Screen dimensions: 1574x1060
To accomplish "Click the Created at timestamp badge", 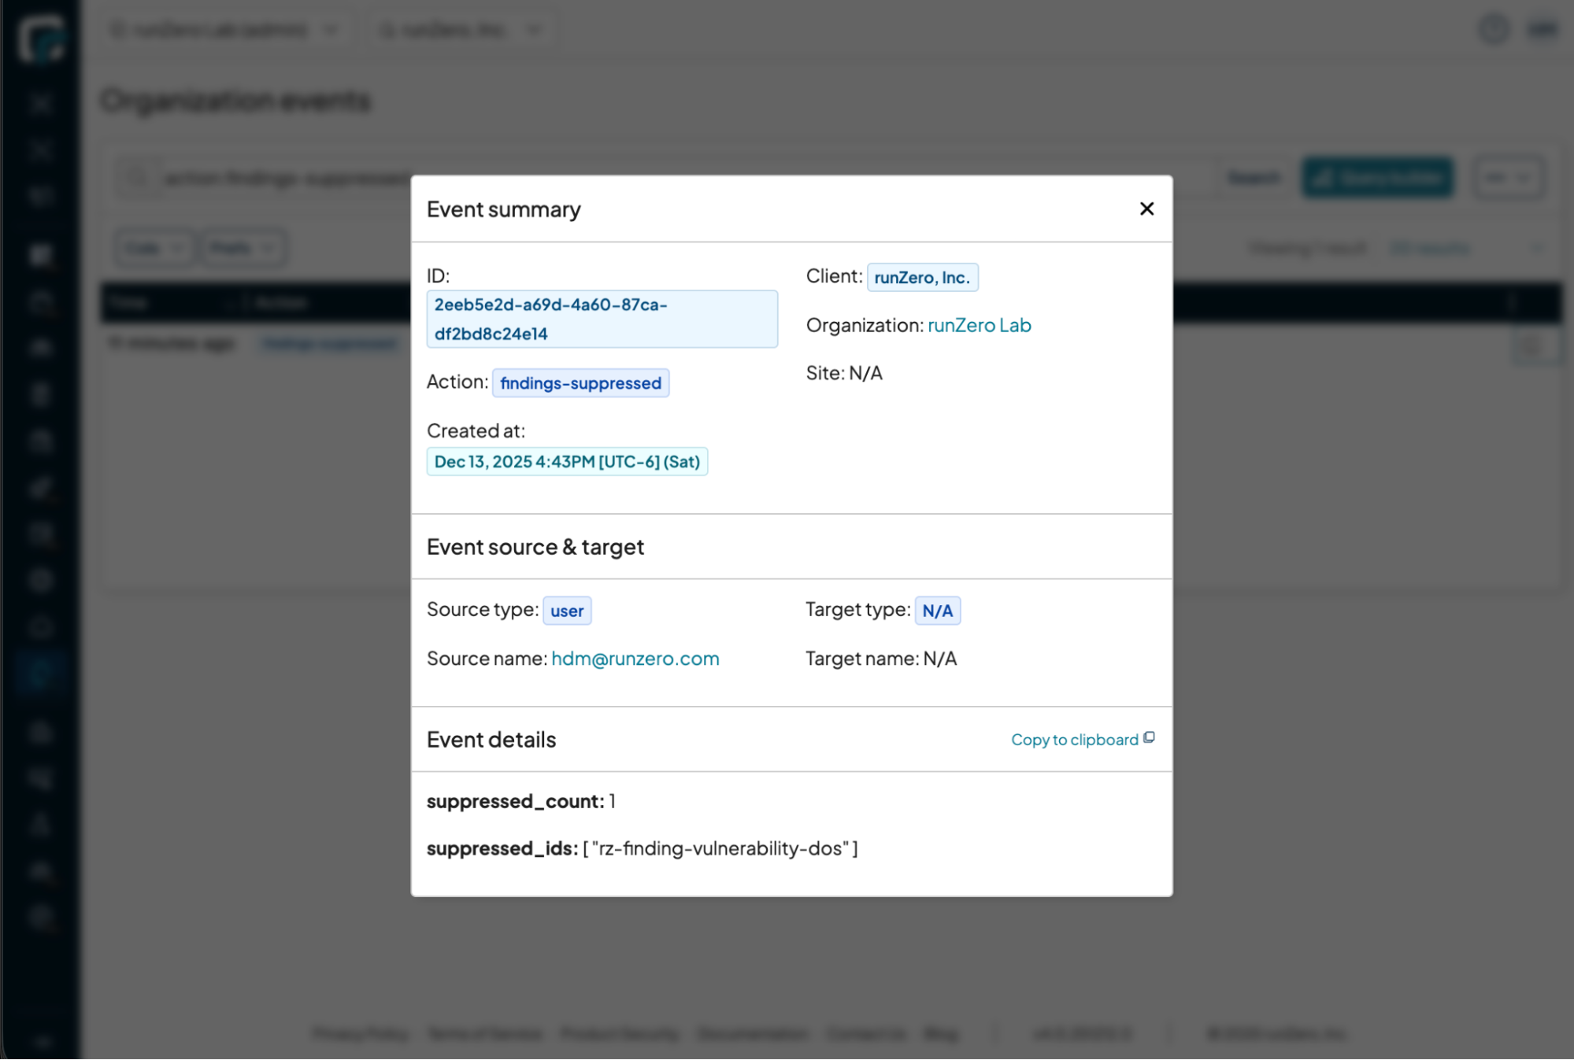I will [567, 462].
